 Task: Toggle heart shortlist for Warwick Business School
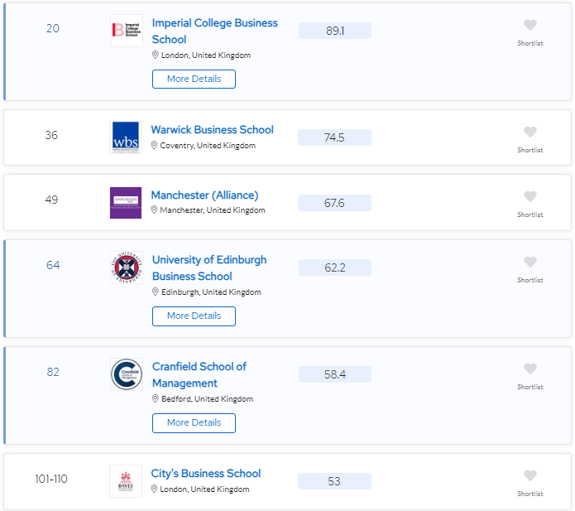pyautogui.click(x=530, y=133)
